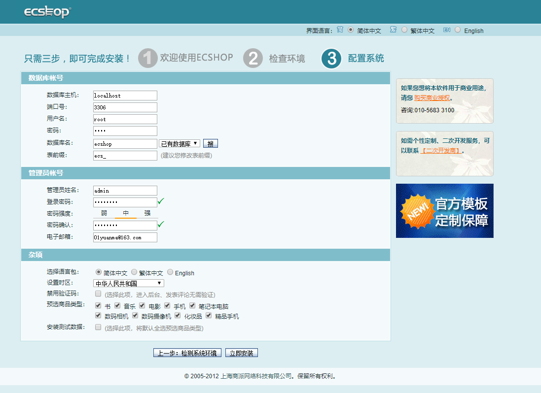Open the 已有数据库 dropdown
The image size is (541, 393).
[x=180, y=143]
